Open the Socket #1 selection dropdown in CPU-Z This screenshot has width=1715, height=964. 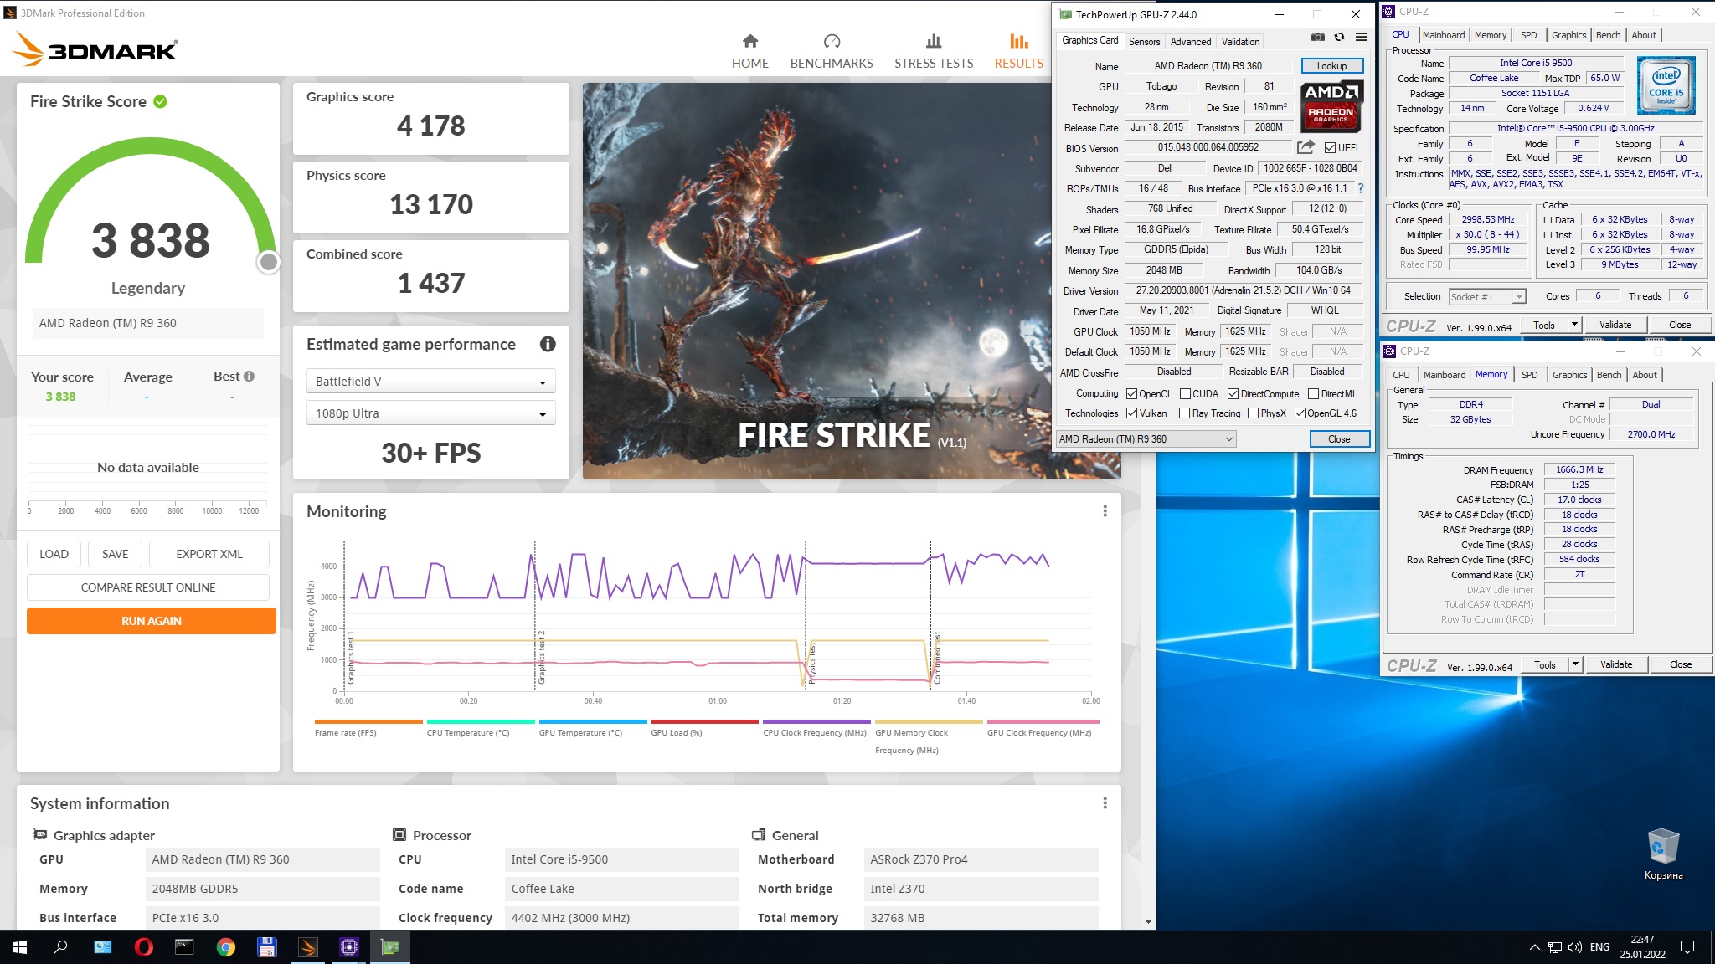[1487, 297]
